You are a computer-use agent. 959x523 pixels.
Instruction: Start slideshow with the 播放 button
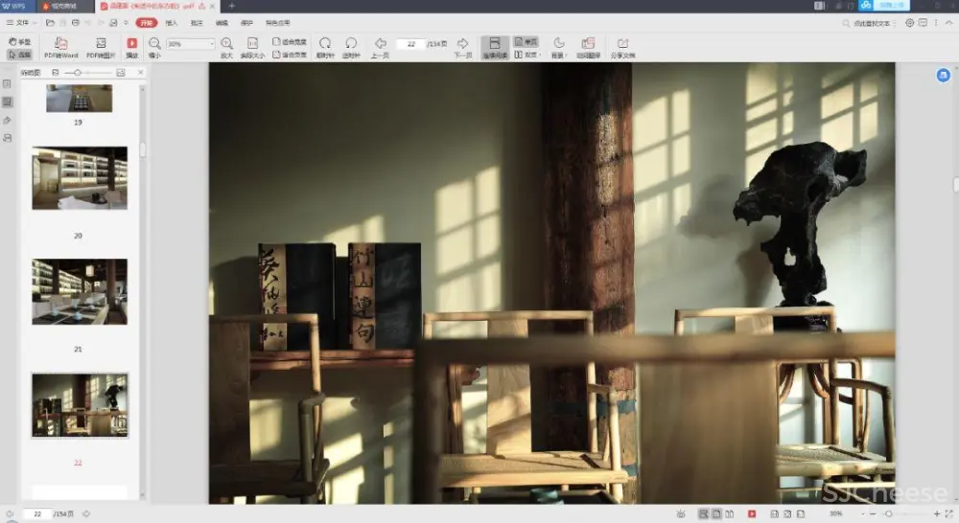click(x=131, y=44)
